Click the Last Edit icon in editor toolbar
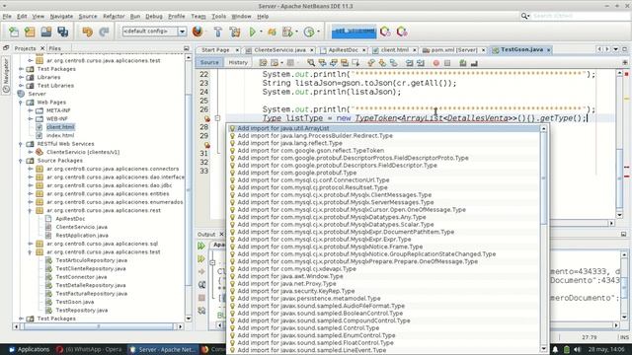This screenshot has height=355, width=632. tap(264, 63)
